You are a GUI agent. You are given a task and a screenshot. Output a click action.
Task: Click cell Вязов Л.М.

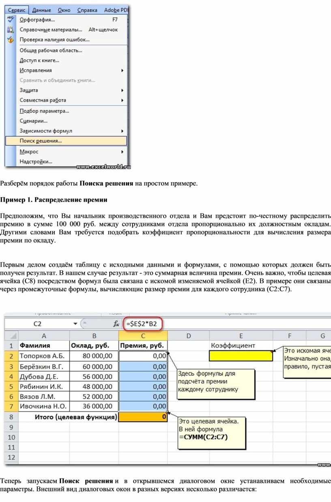tap(44, 396)
